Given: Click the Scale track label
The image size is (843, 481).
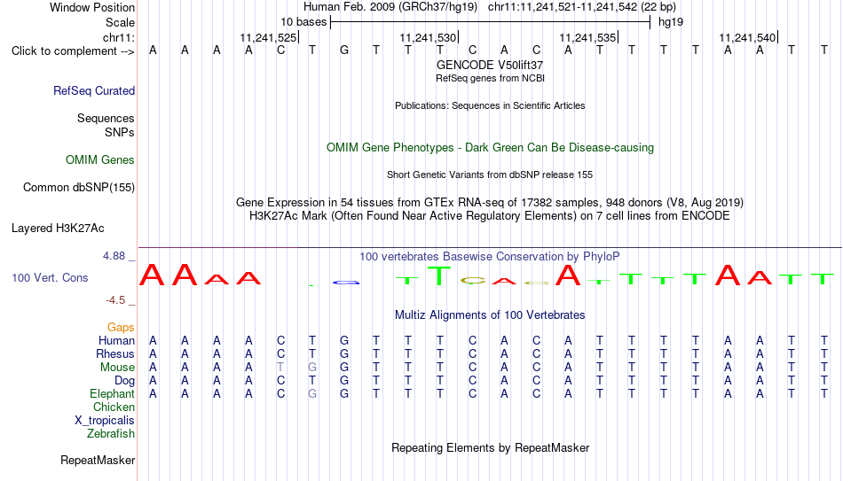Looking at the screenshot, I should tap(120, 22).
